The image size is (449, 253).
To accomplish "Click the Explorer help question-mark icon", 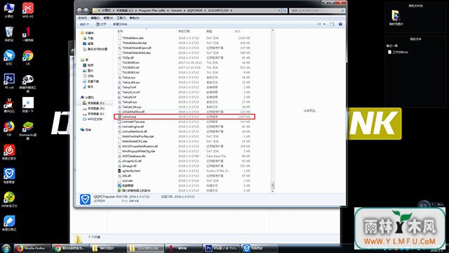I will (340, 24).
